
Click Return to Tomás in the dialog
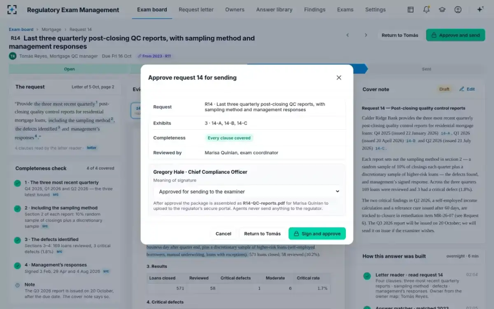click(x=262, y=234)
